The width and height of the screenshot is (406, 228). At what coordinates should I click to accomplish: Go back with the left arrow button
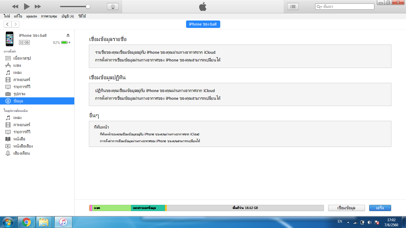7,24
